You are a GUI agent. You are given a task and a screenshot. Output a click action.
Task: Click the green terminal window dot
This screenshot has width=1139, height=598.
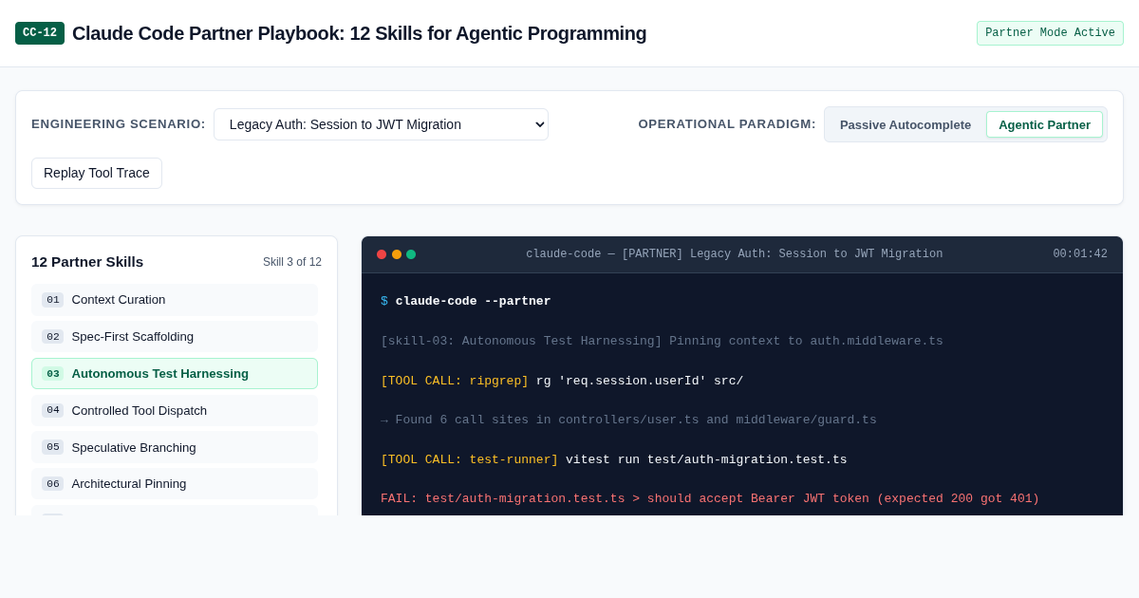pyautogui.click(x=411, y=254)
